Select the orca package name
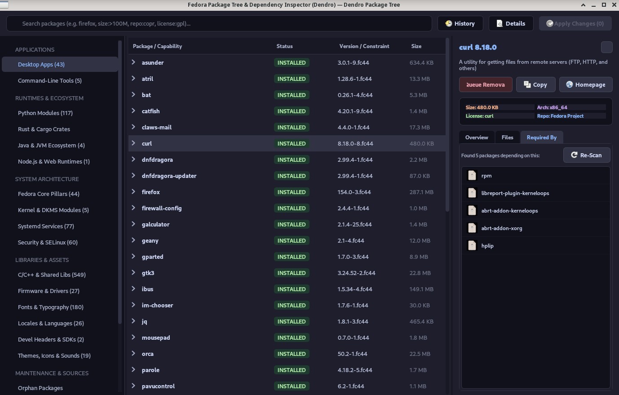 [148, 354]
